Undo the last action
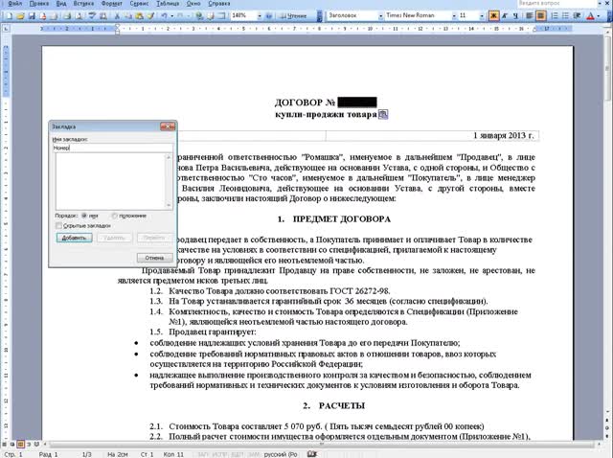 164,16
